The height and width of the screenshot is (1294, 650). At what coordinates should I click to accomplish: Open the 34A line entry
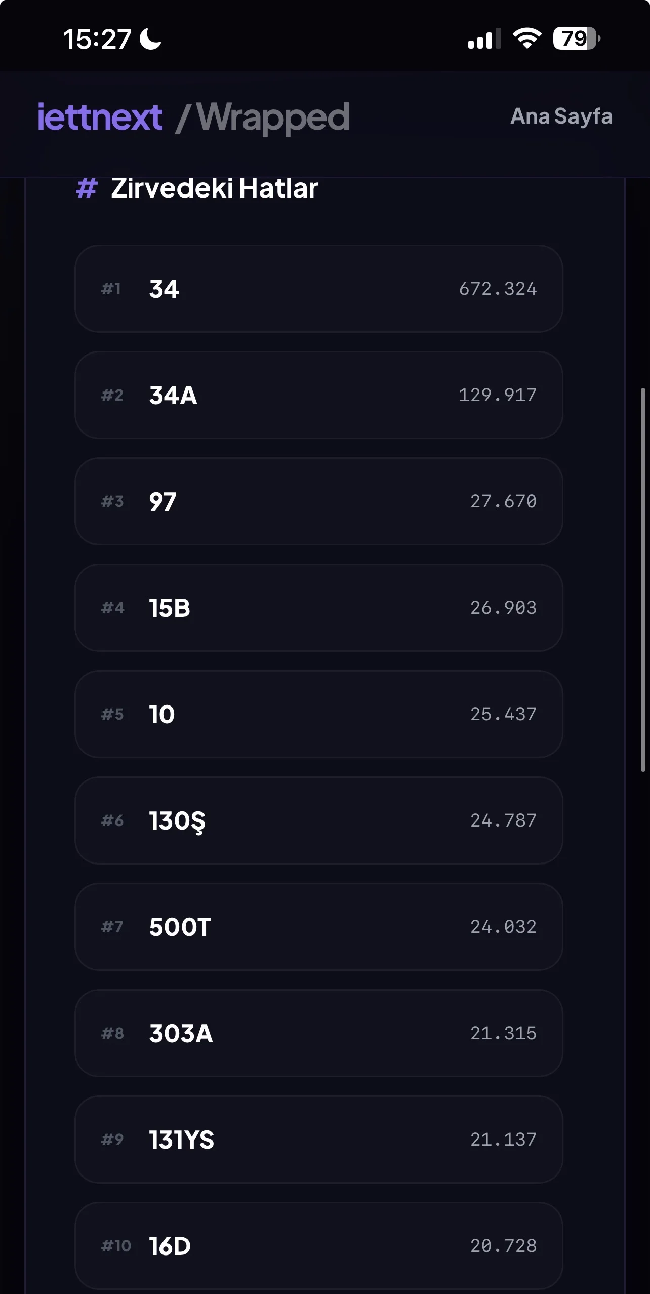[x=318, y=395]
